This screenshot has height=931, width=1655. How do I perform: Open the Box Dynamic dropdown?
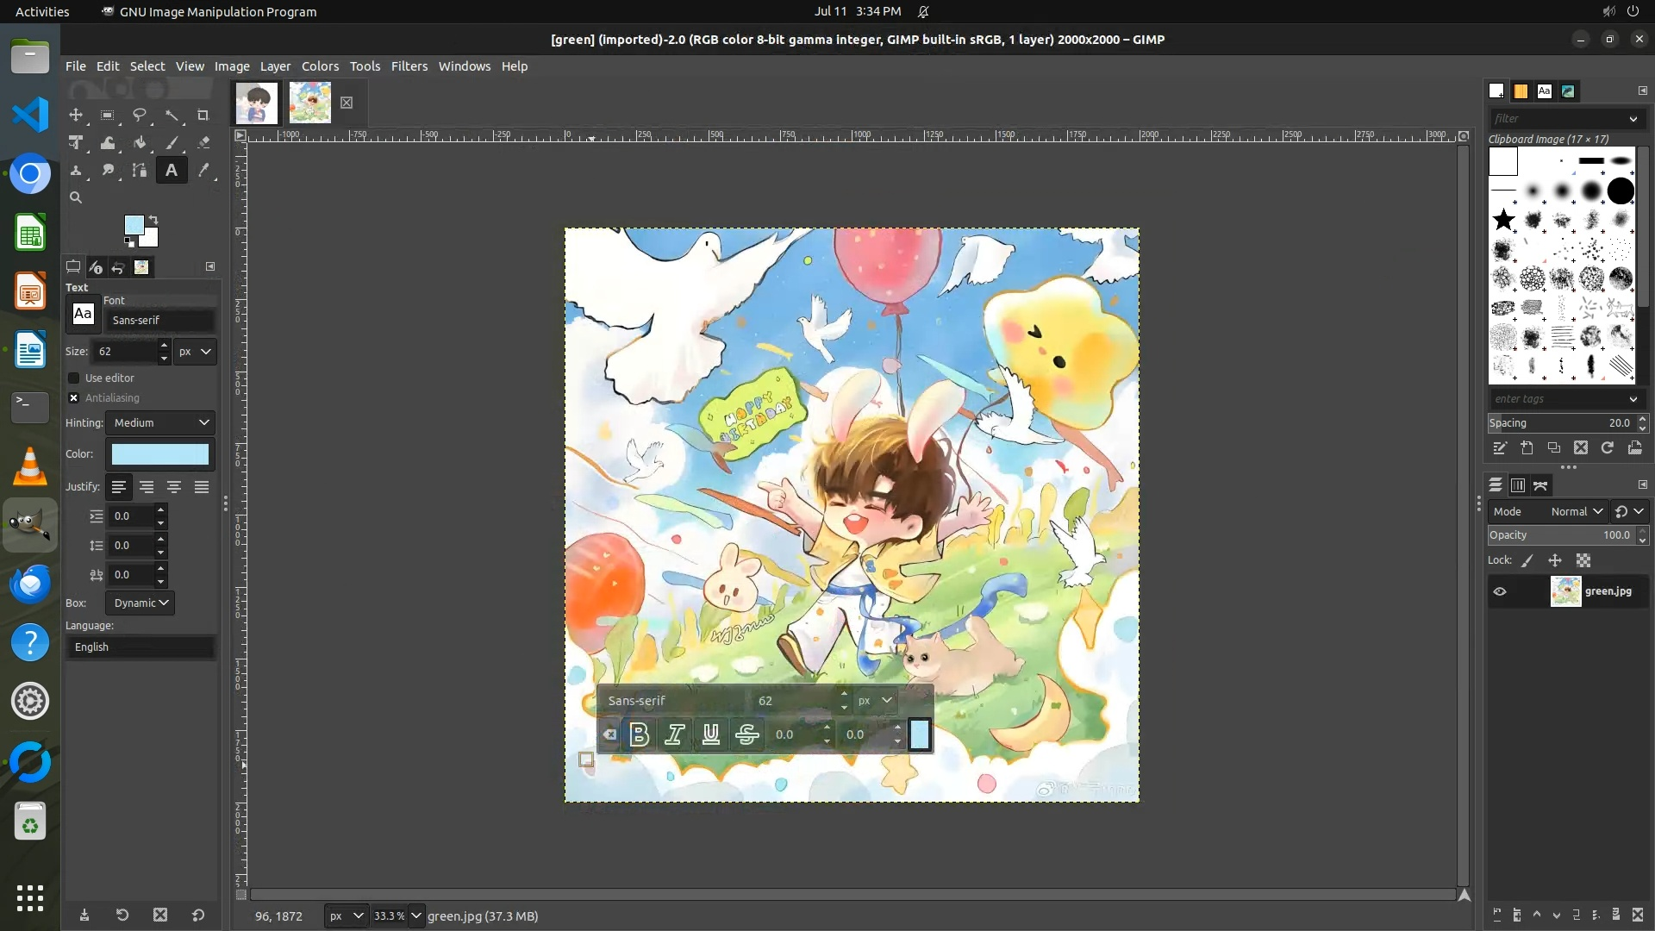pos(141,603)
